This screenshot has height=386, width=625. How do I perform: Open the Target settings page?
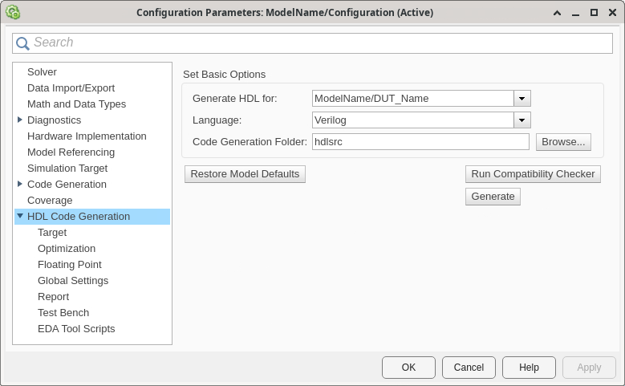coord(52,233)
